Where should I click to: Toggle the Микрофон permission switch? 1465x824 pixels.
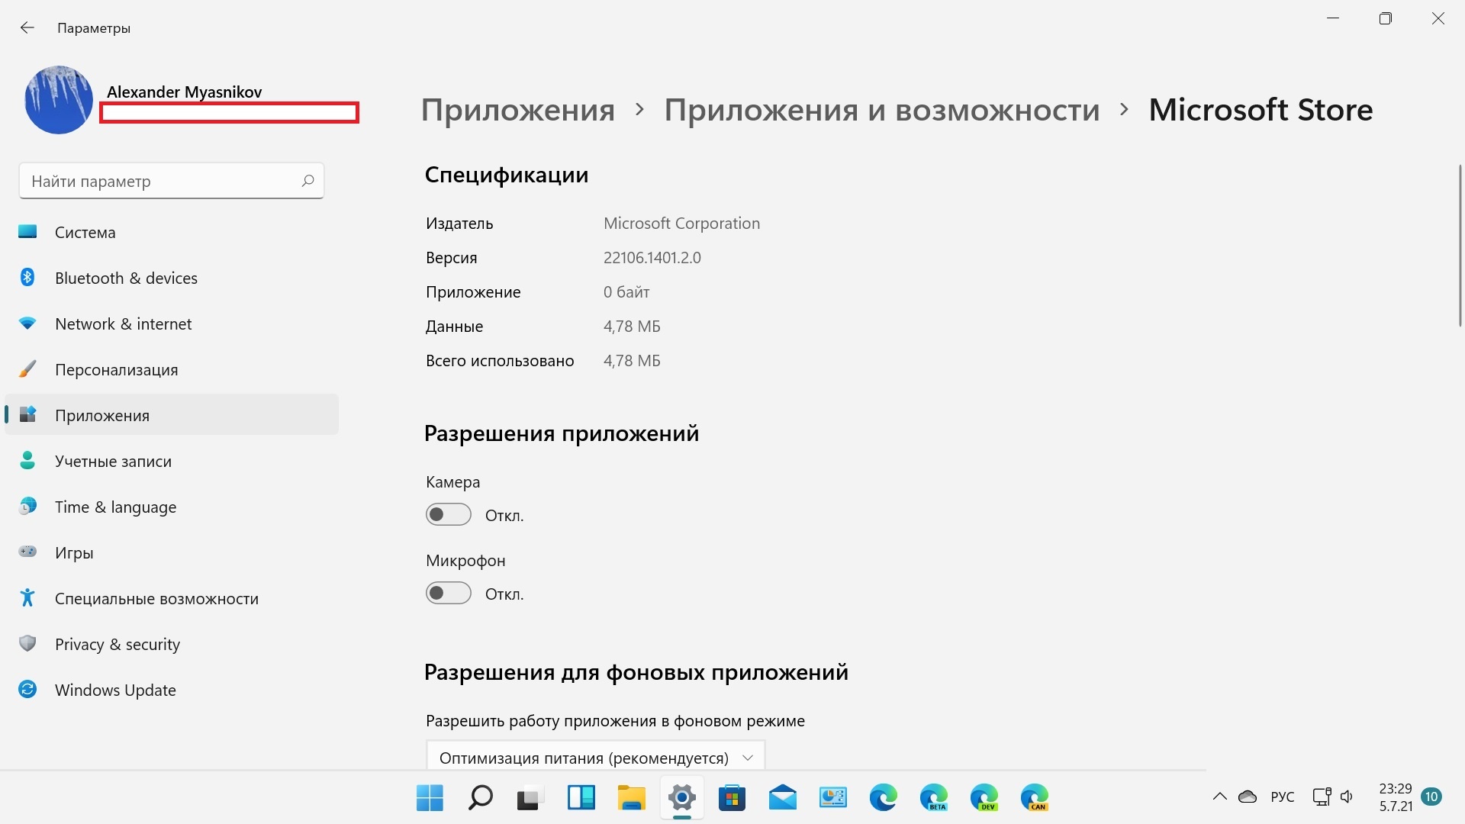pyautogui.click(x=449, y=594)
